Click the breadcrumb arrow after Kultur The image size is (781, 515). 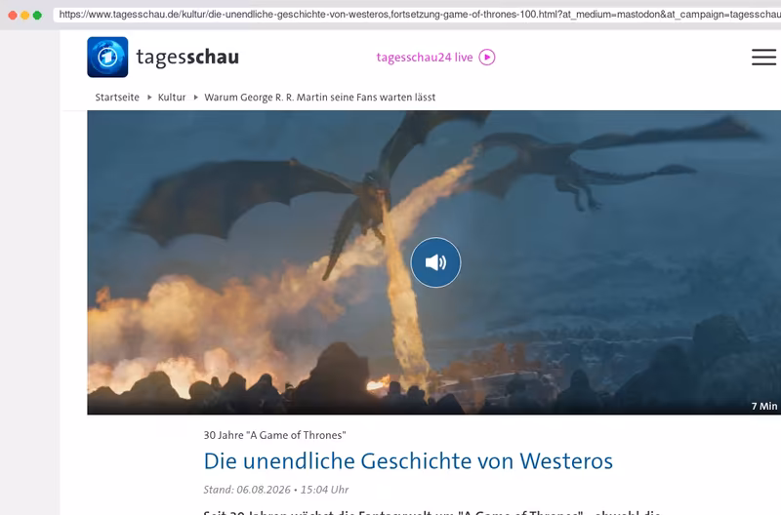click(x=195, y=98)
